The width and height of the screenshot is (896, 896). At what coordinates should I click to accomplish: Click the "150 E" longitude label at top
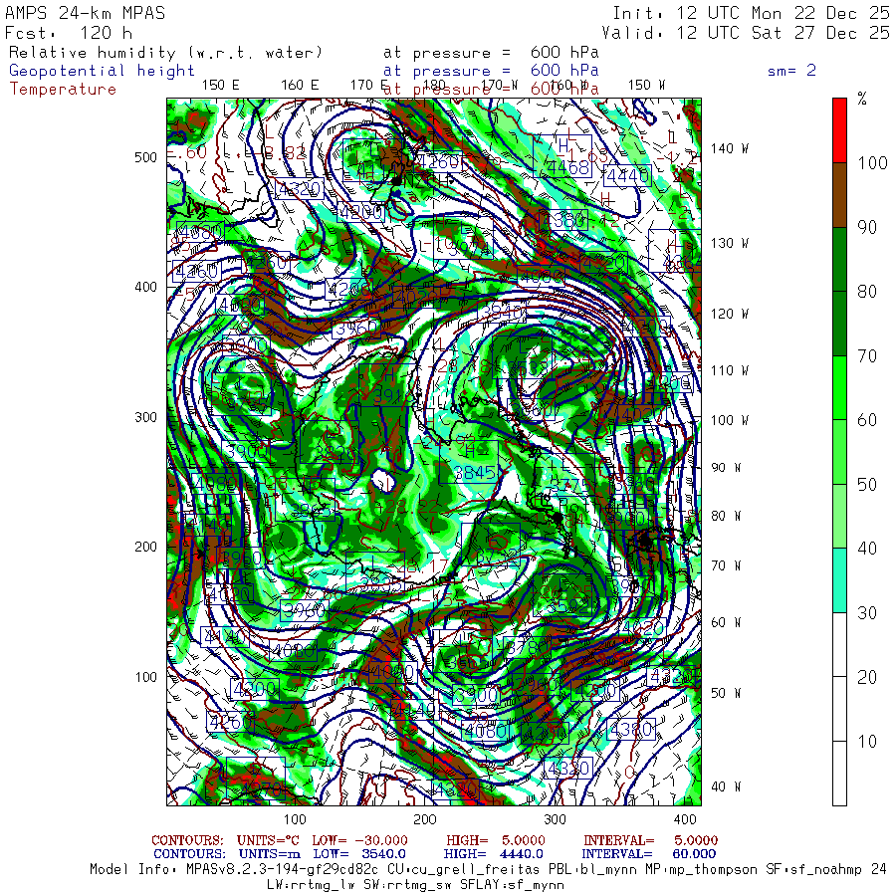point(220,86)
